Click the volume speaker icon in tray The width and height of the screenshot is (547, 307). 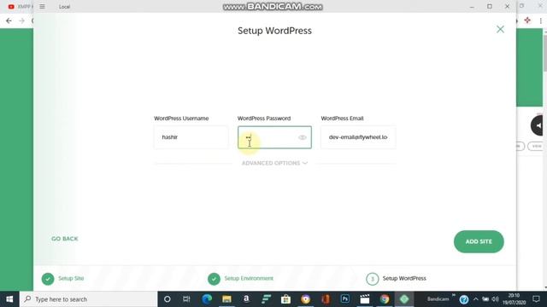coord(495,299)
